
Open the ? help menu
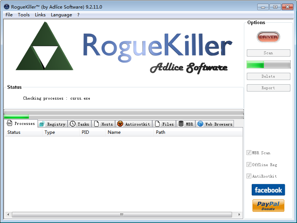(x=78, y=15)
